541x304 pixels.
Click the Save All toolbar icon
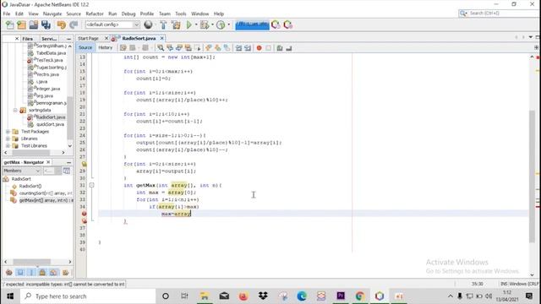[46, 24]
